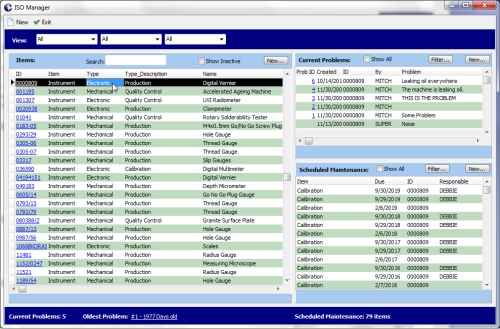The height and width of the screenshot is (329, 500).
Task: Open problem ID link 6
Action: click(313, 81)
